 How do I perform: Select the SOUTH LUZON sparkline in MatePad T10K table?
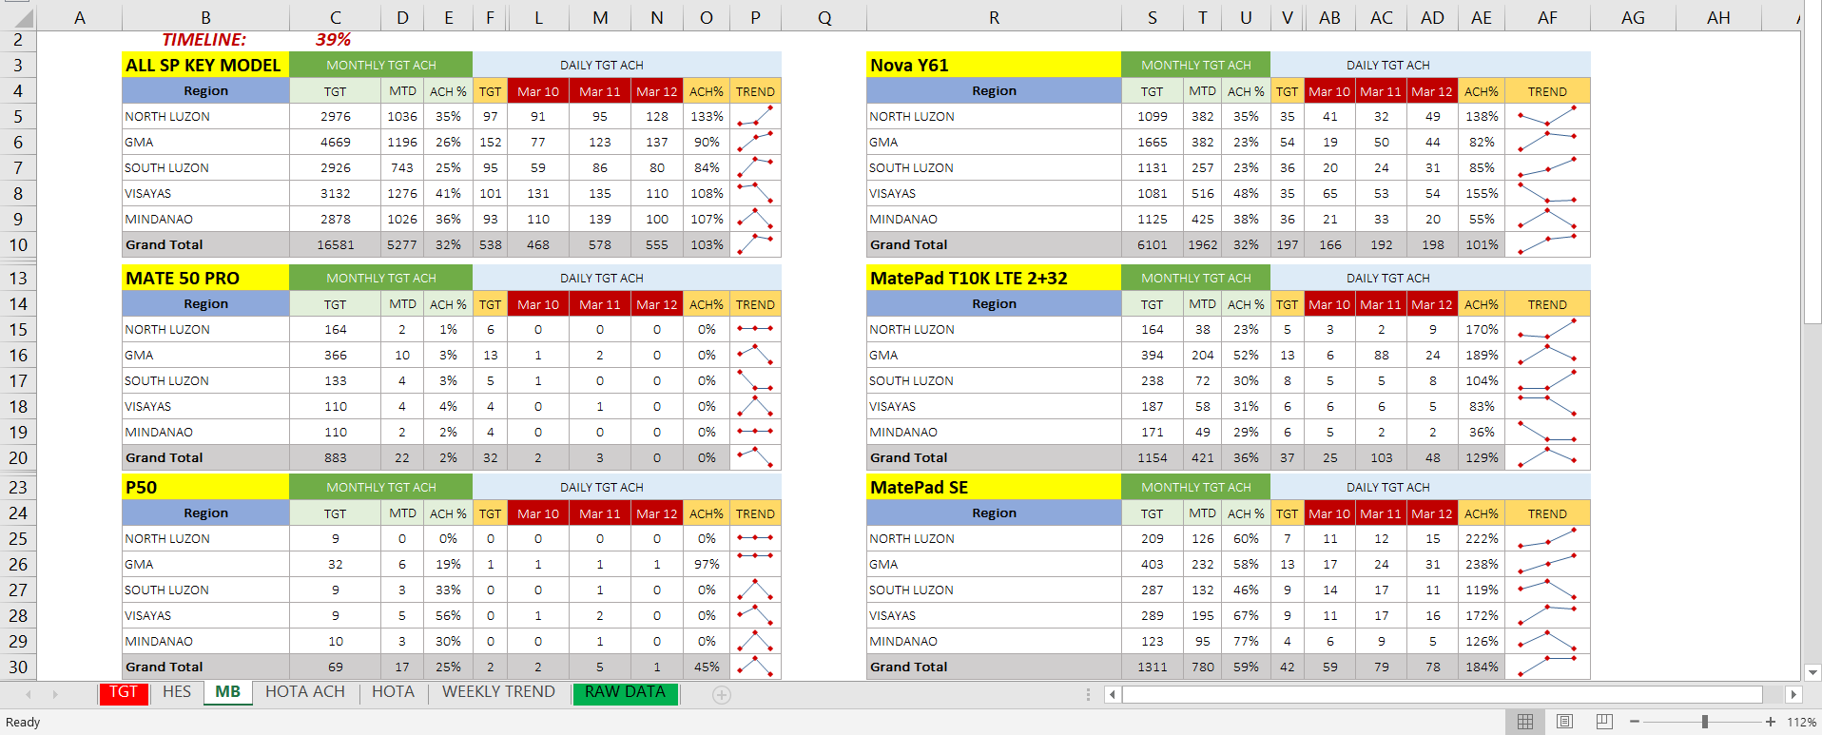coord(1547,380)
